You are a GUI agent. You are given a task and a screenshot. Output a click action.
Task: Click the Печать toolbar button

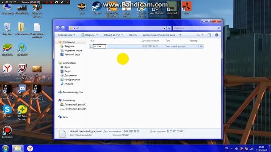point(133,35)
